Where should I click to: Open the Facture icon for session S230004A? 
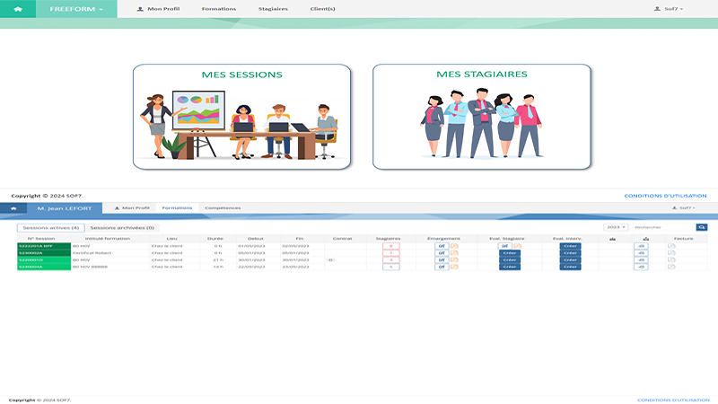pyautogui.click(x=670, y=267)
